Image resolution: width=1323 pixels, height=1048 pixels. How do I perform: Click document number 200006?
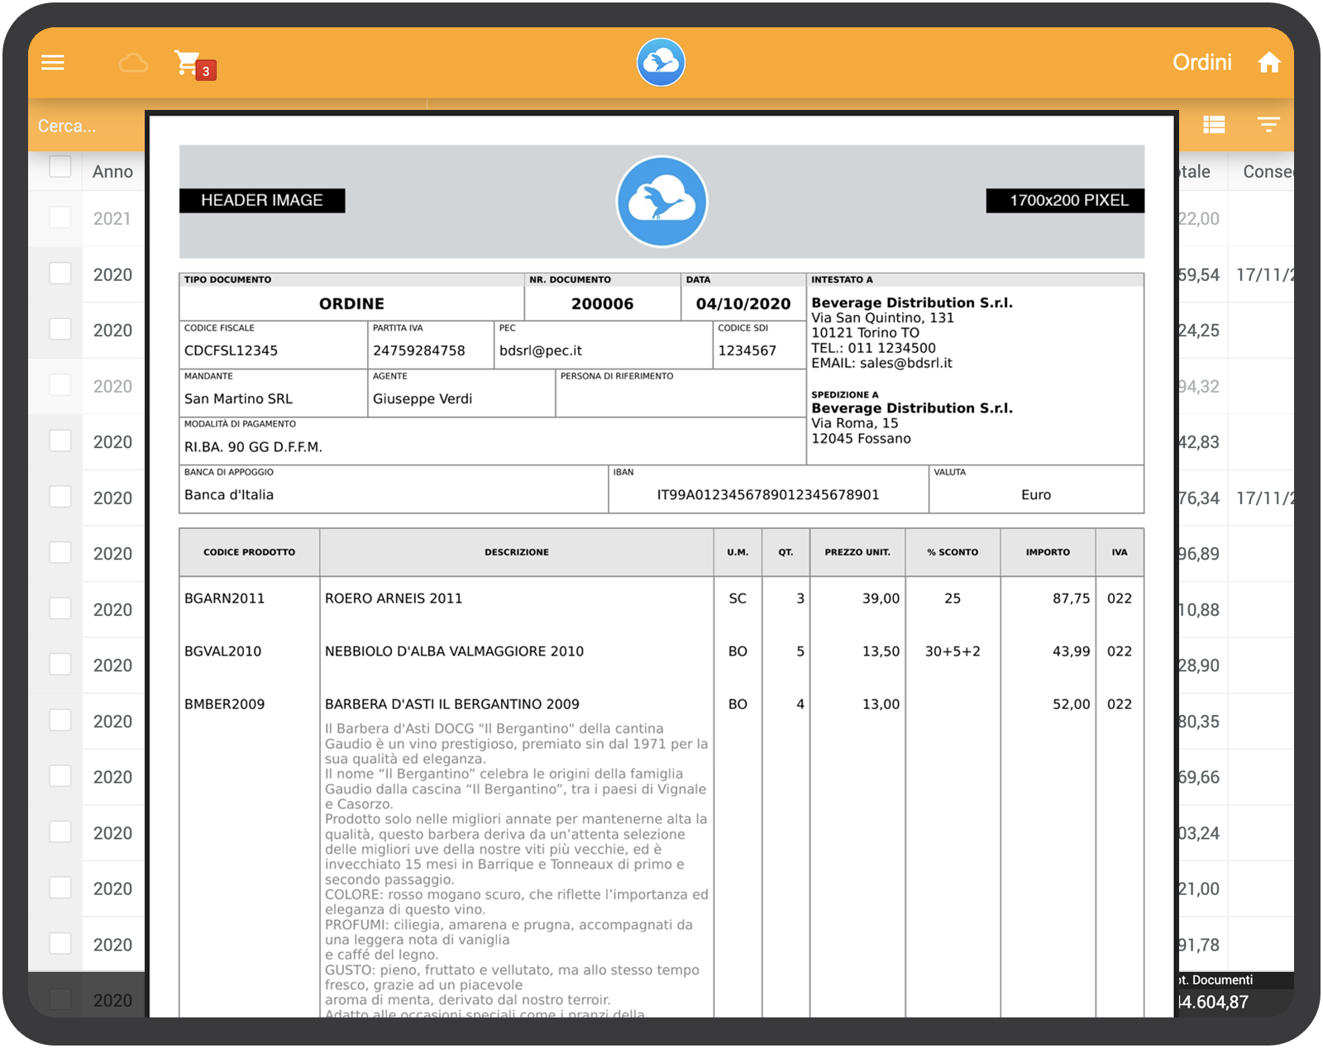602,303
